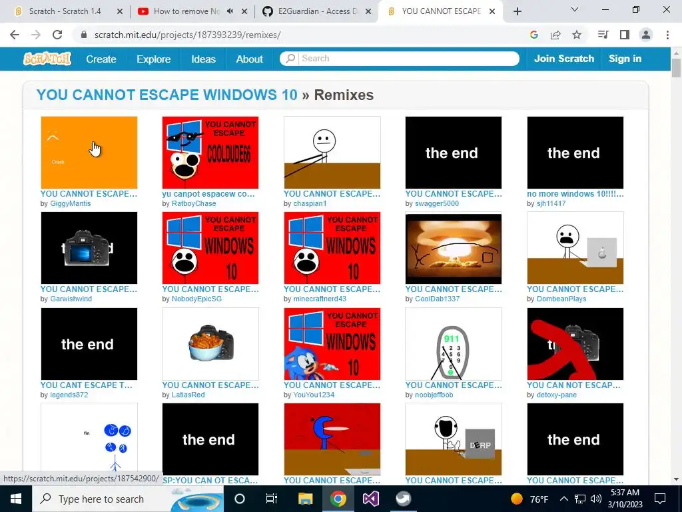
Task: Open project 'no more windows 10!!!!...'
Action: click(x=575, y=194)
